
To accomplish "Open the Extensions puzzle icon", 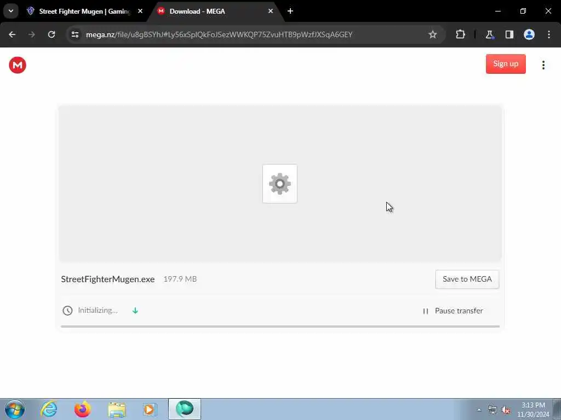I will pos(460,34).
